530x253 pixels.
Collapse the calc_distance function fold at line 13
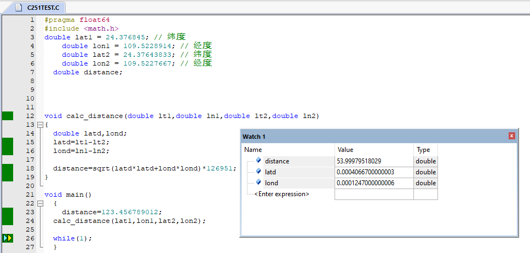(x=40, y=125)
